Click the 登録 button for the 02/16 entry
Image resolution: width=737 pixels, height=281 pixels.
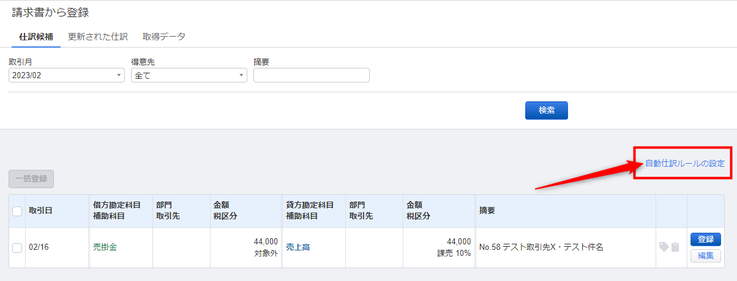pos(706,239)
